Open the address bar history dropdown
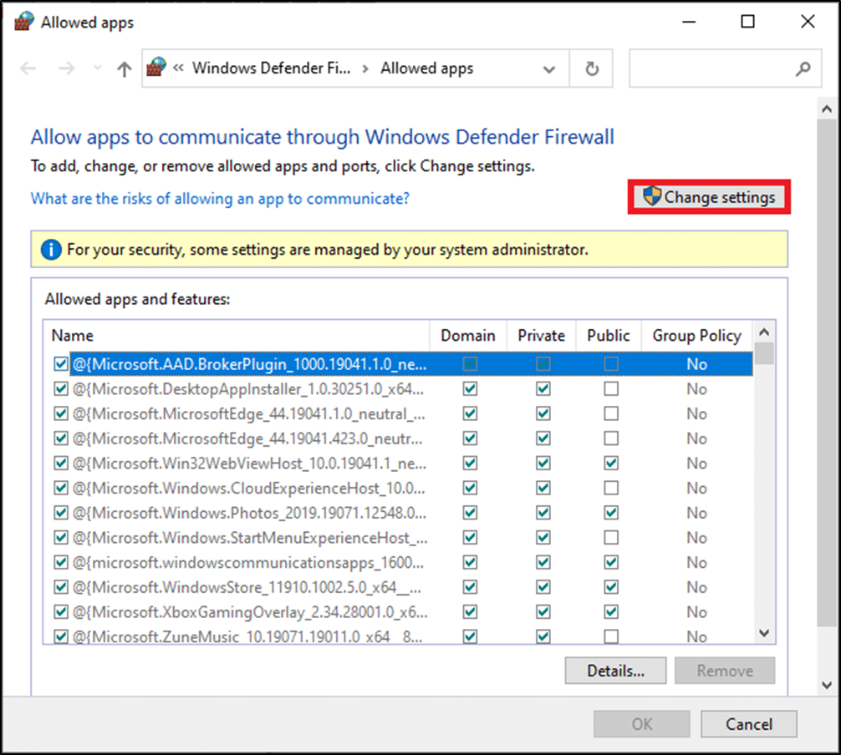 tap(549, 69)
